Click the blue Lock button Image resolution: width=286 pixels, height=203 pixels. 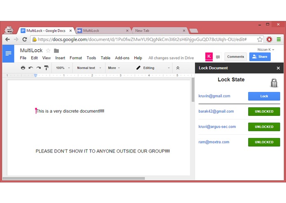coord(264,96)
